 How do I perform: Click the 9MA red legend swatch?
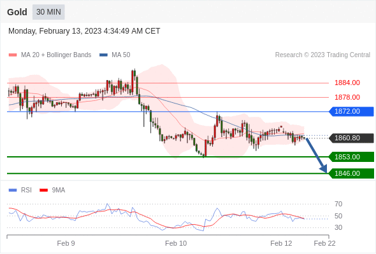(x=43, y=190)
